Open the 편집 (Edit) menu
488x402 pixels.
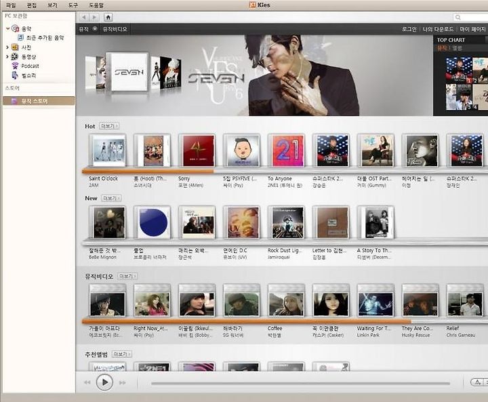point(31,5)
